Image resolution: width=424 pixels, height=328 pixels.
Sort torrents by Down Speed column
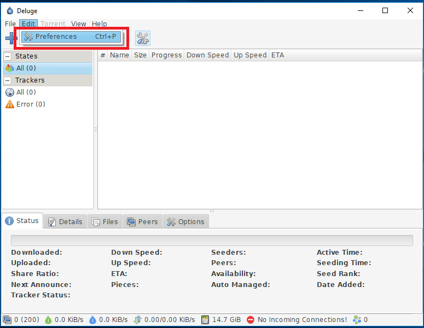pos(208,55)
